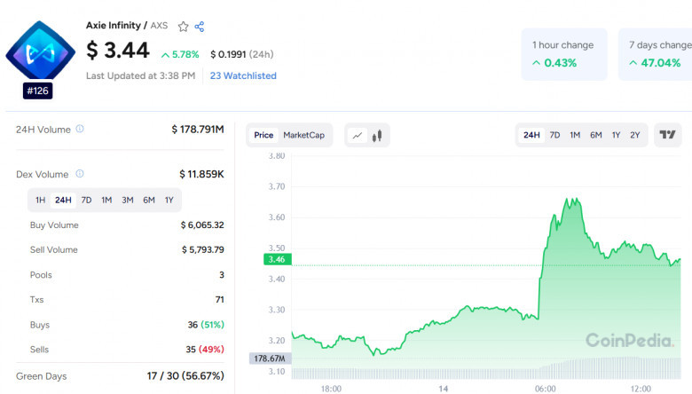This screenshot has height=394, width=692.
Task: Choose 6M for Dex Volume period
Action: 149,201
